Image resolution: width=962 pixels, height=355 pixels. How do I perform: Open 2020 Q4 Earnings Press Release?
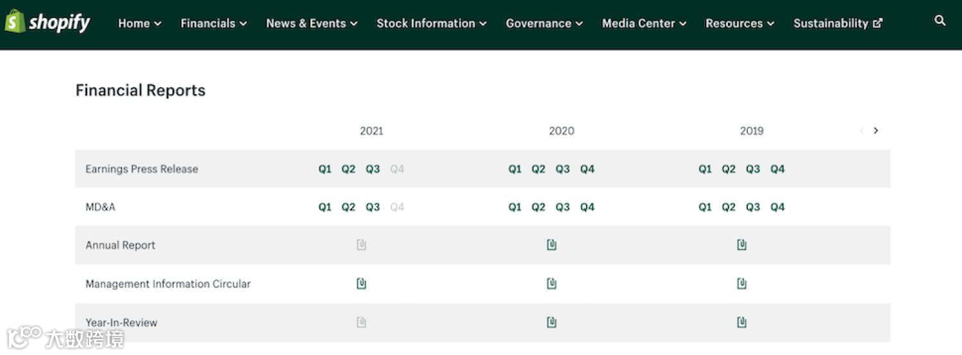coord(587,169)
